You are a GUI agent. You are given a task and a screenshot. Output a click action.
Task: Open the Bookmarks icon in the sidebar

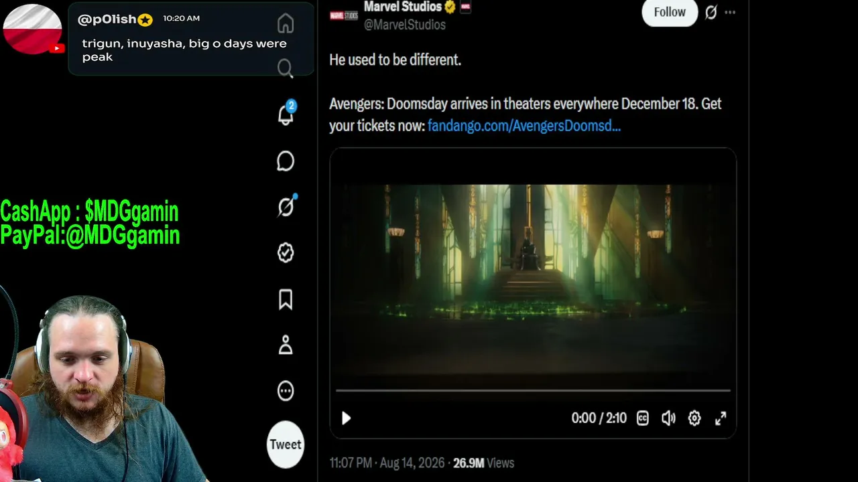point(286,299)
